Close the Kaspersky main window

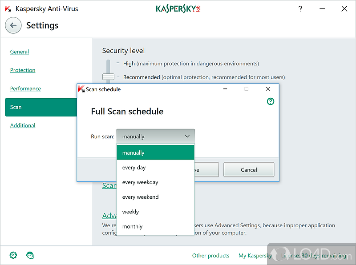344,9
